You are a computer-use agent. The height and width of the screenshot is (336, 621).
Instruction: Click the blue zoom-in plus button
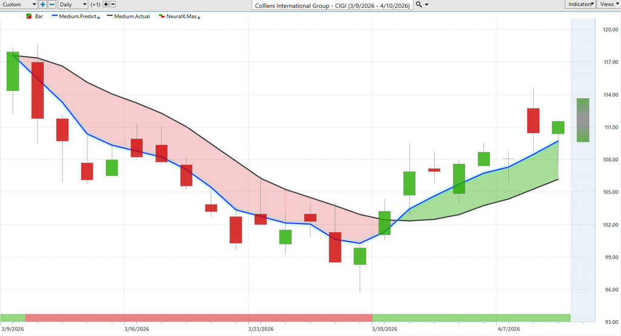(42, 4)
